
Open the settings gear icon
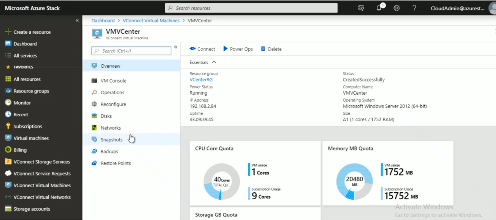397,8
